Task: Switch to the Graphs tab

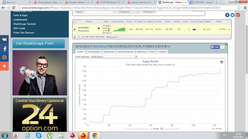Action: pos(80,52)
